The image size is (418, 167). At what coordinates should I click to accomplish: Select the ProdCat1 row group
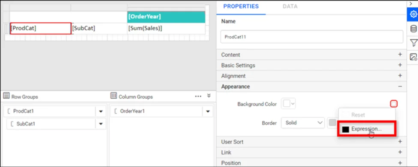(50, 111)
